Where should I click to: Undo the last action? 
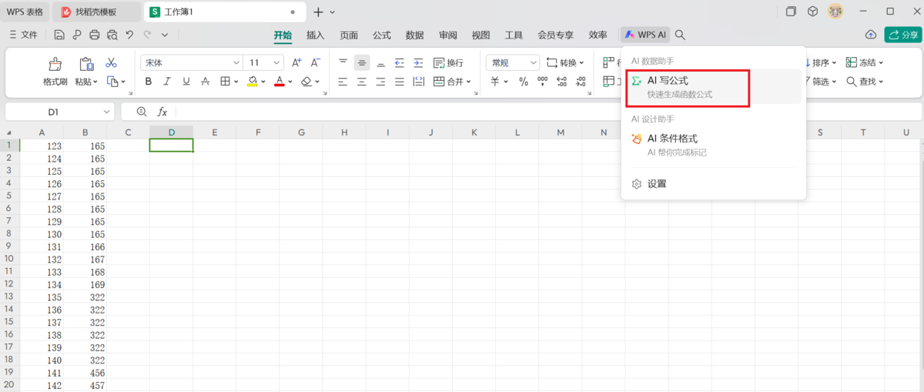click(130, 35)
